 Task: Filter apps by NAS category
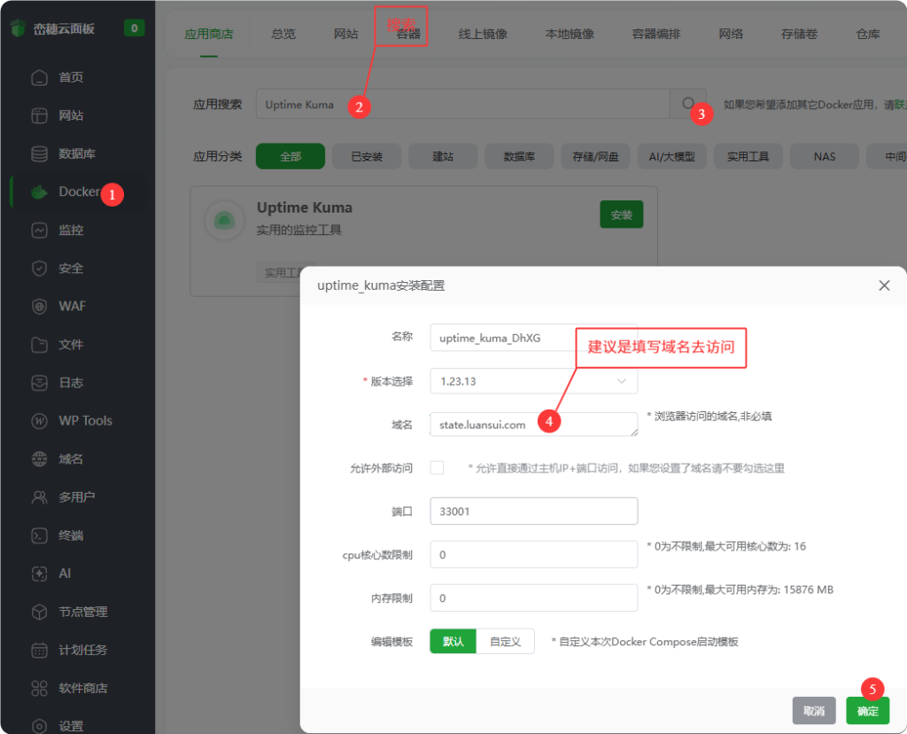tap(825, 156)
